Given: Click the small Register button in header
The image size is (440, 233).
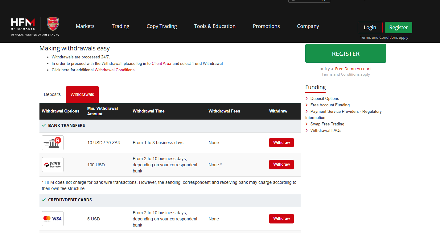Looking at the screenshot, I should pyautogui.click(x=399, y=27).
